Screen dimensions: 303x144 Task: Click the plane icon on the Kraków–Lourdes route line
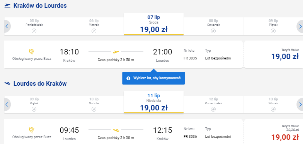click(116, 52)
